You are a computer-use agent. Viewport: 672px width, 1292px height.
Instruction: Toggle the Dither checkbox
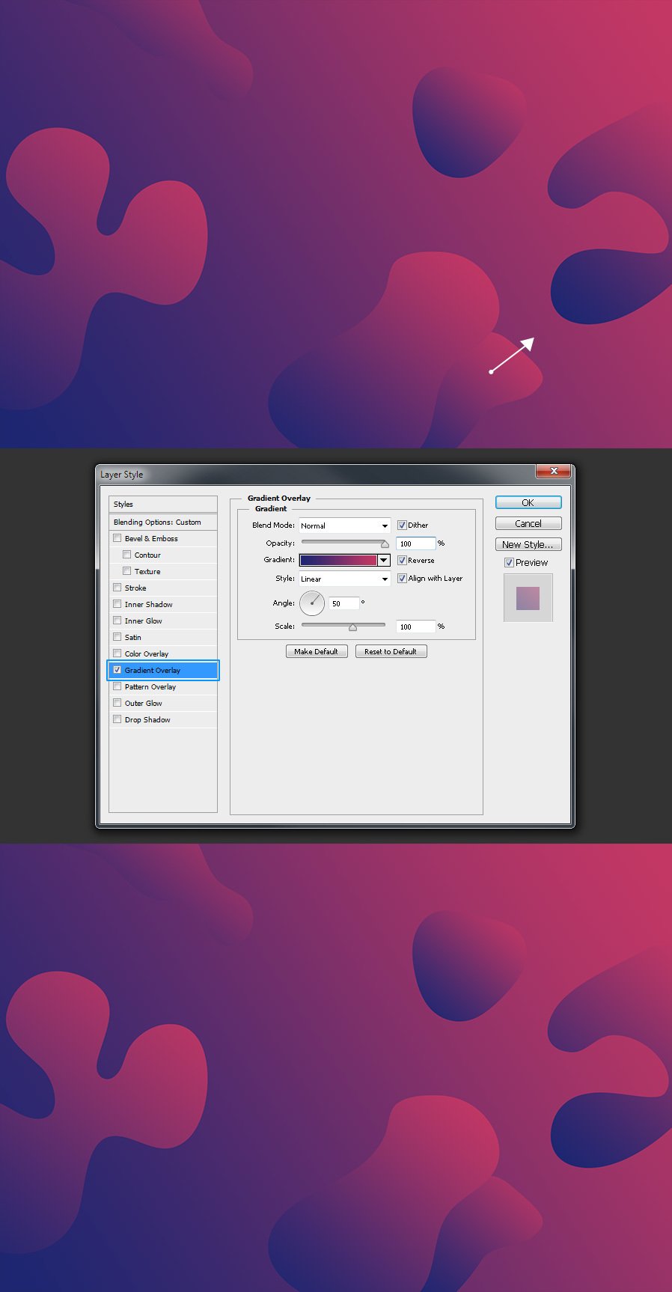(x=402, y=525)
